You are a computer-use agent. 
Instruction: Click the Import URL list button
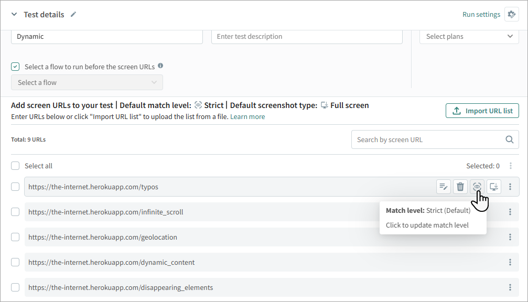[x=482, y=111]
